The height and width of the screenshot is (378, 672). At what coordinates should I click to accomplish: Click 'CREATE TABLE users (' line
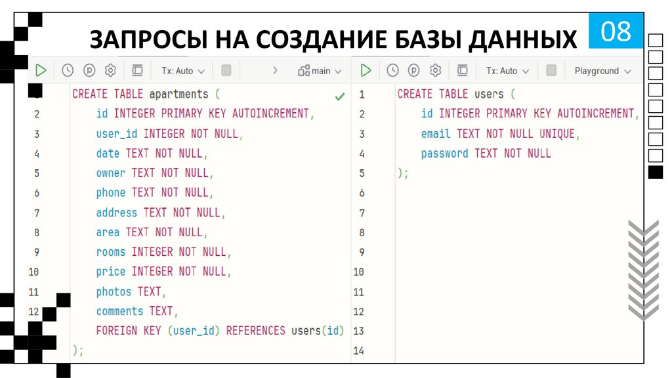(x=456, y=94)
